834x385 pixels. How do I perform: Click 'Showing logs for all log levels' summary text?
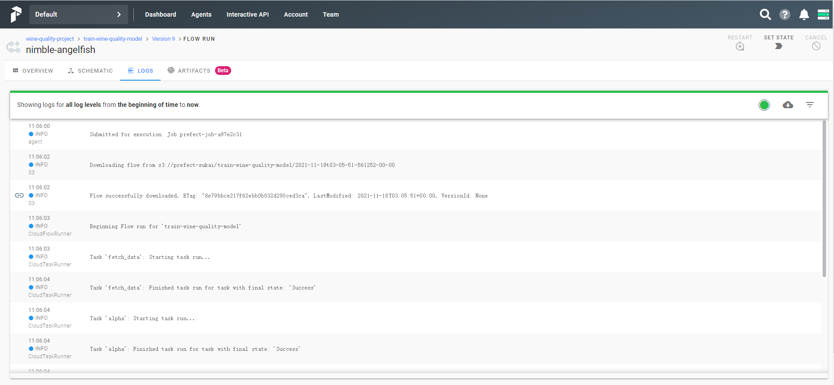tap(108, 105)
